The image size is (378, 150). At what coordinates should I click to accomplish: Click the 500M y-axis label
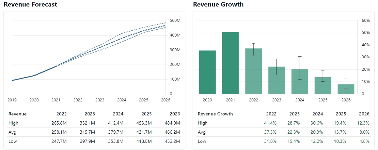[175, 21]
